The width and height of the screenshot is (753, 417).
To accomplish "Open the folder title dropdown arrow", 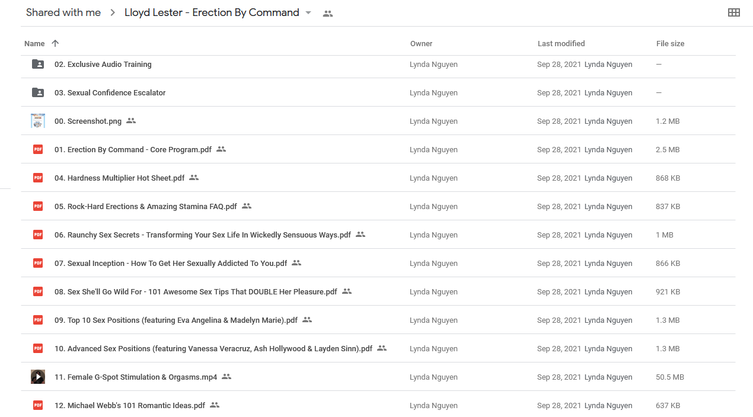I will (308, 13).
